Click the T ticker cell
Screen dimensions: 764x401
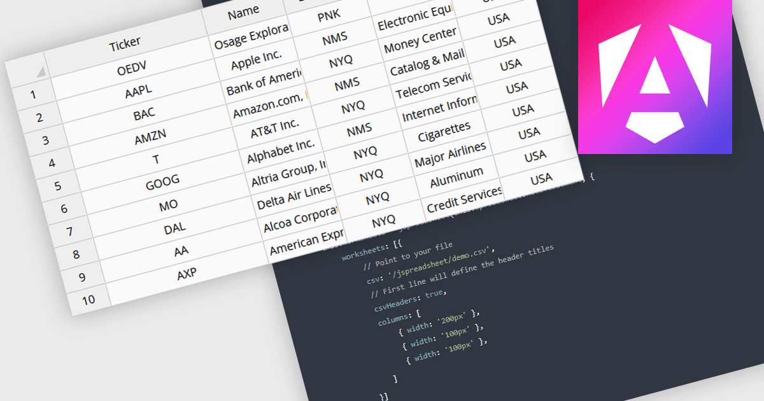pyautogui.click(x=157, y=160)
